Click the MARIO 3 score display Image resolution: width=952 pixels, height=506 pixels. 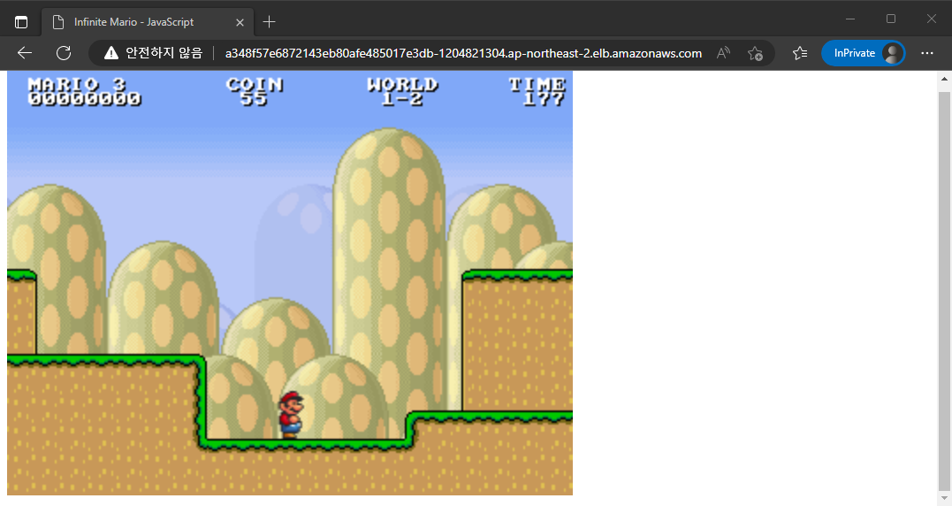tap(84, 92)
